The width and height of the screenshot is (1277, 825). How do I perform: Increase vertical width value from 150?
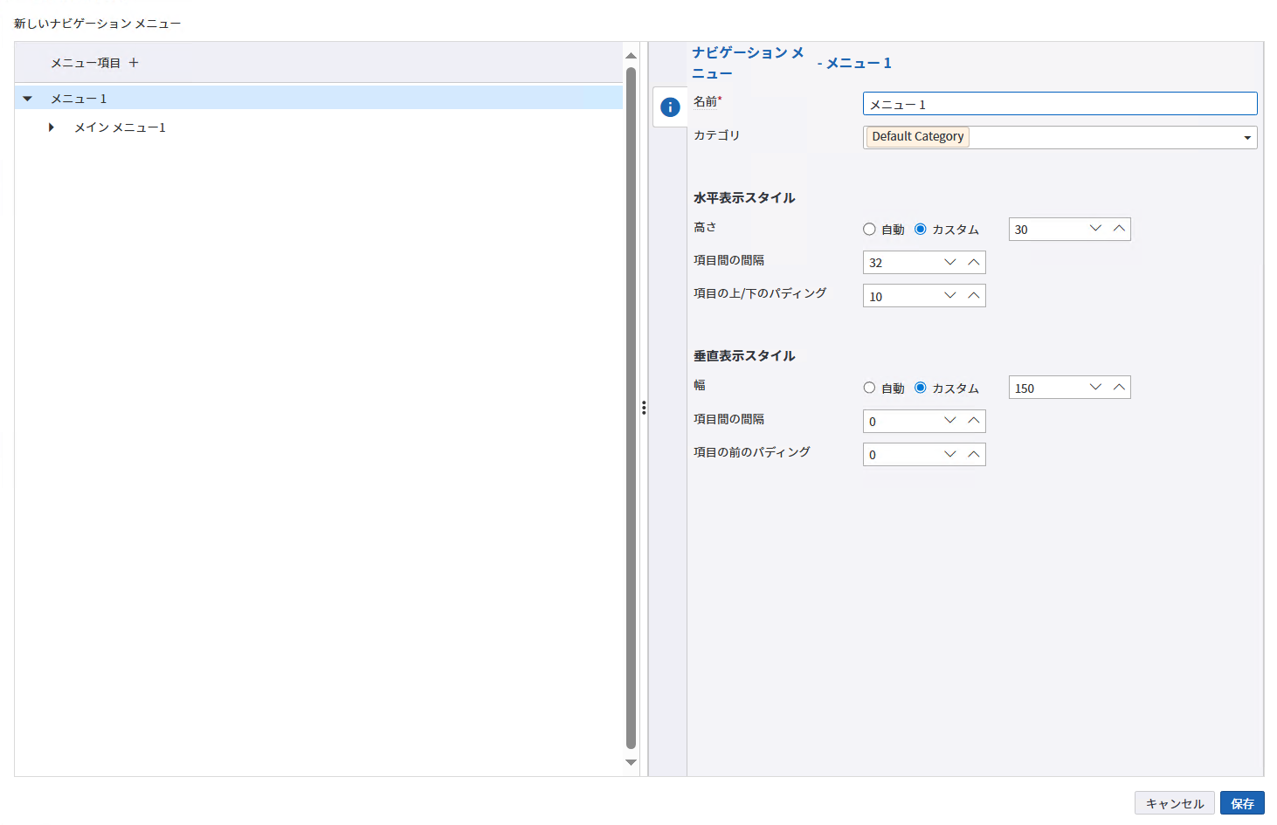[1119, 388]
